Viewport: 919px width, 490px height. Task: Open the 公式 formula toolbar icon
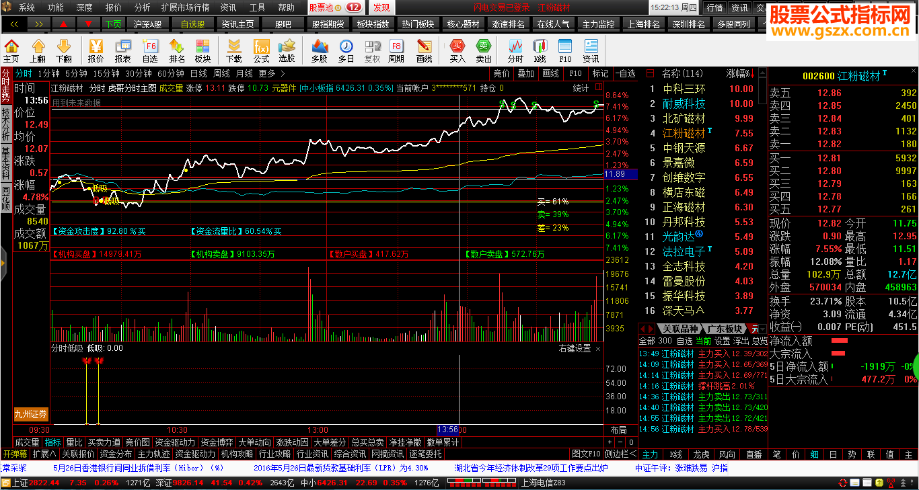point(261,50)
